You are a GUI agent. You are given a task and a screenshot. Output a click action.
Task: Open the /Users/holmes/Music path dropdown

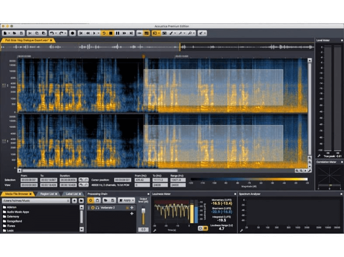36,201
